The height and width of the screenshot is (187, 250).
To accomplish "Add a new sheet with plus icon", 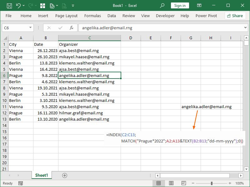I will click(65, 175).
